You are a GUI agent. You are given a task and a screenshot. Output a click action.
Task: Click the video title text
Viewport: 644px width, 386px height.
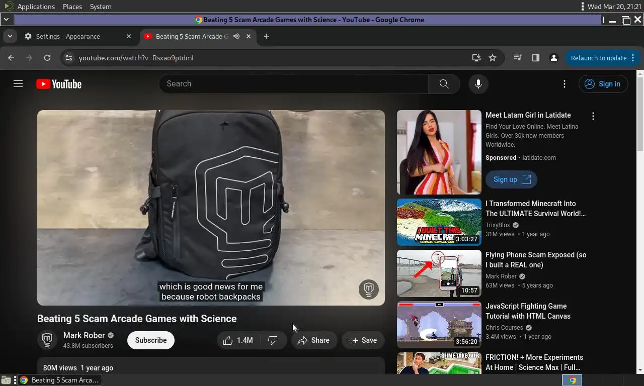(x=137, y=319)
